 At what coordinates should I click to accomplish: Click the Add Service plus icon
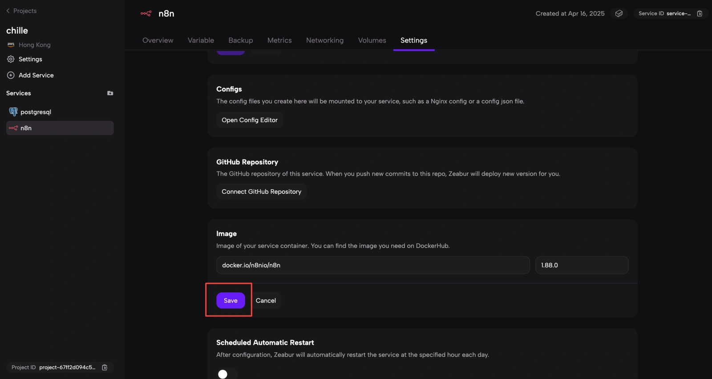[x=11, y=75]
